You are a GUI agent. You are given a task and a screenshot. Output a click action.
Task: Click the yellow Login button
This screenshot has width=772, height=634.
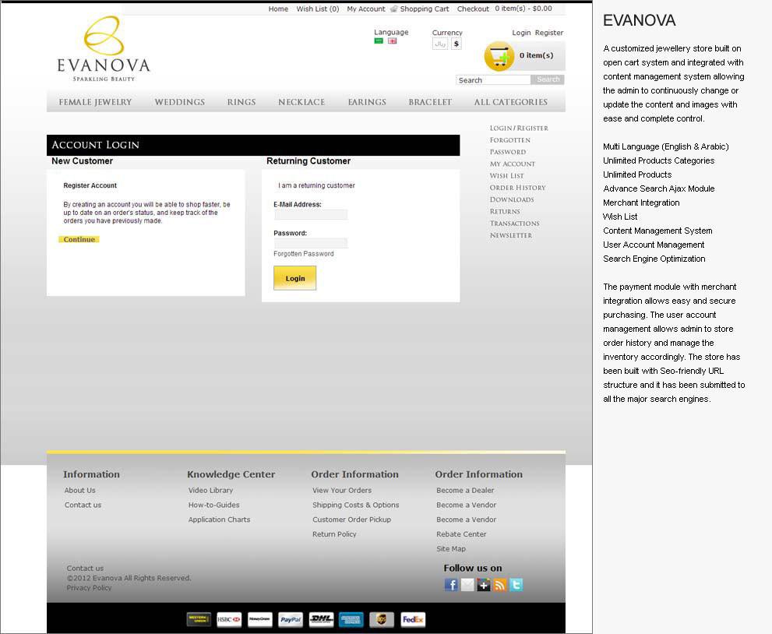click(295, 278)
